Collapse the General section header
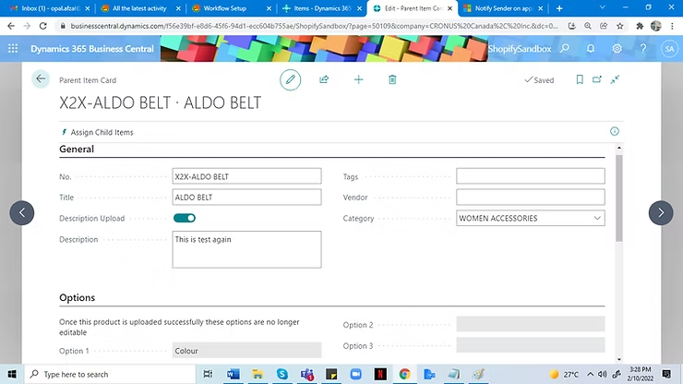This screenshot has width=683, height=384. click(76, 150)
